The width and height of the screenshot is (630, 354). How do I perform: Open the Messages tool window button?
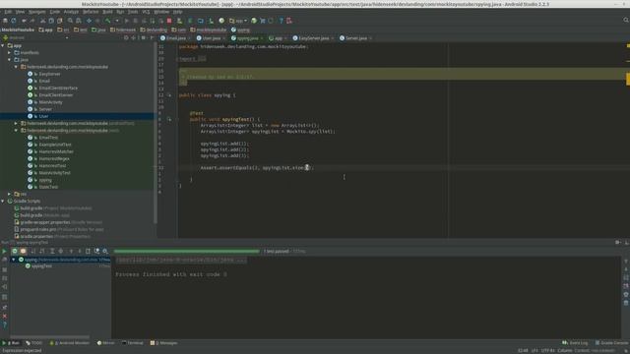tap(164, 343)
